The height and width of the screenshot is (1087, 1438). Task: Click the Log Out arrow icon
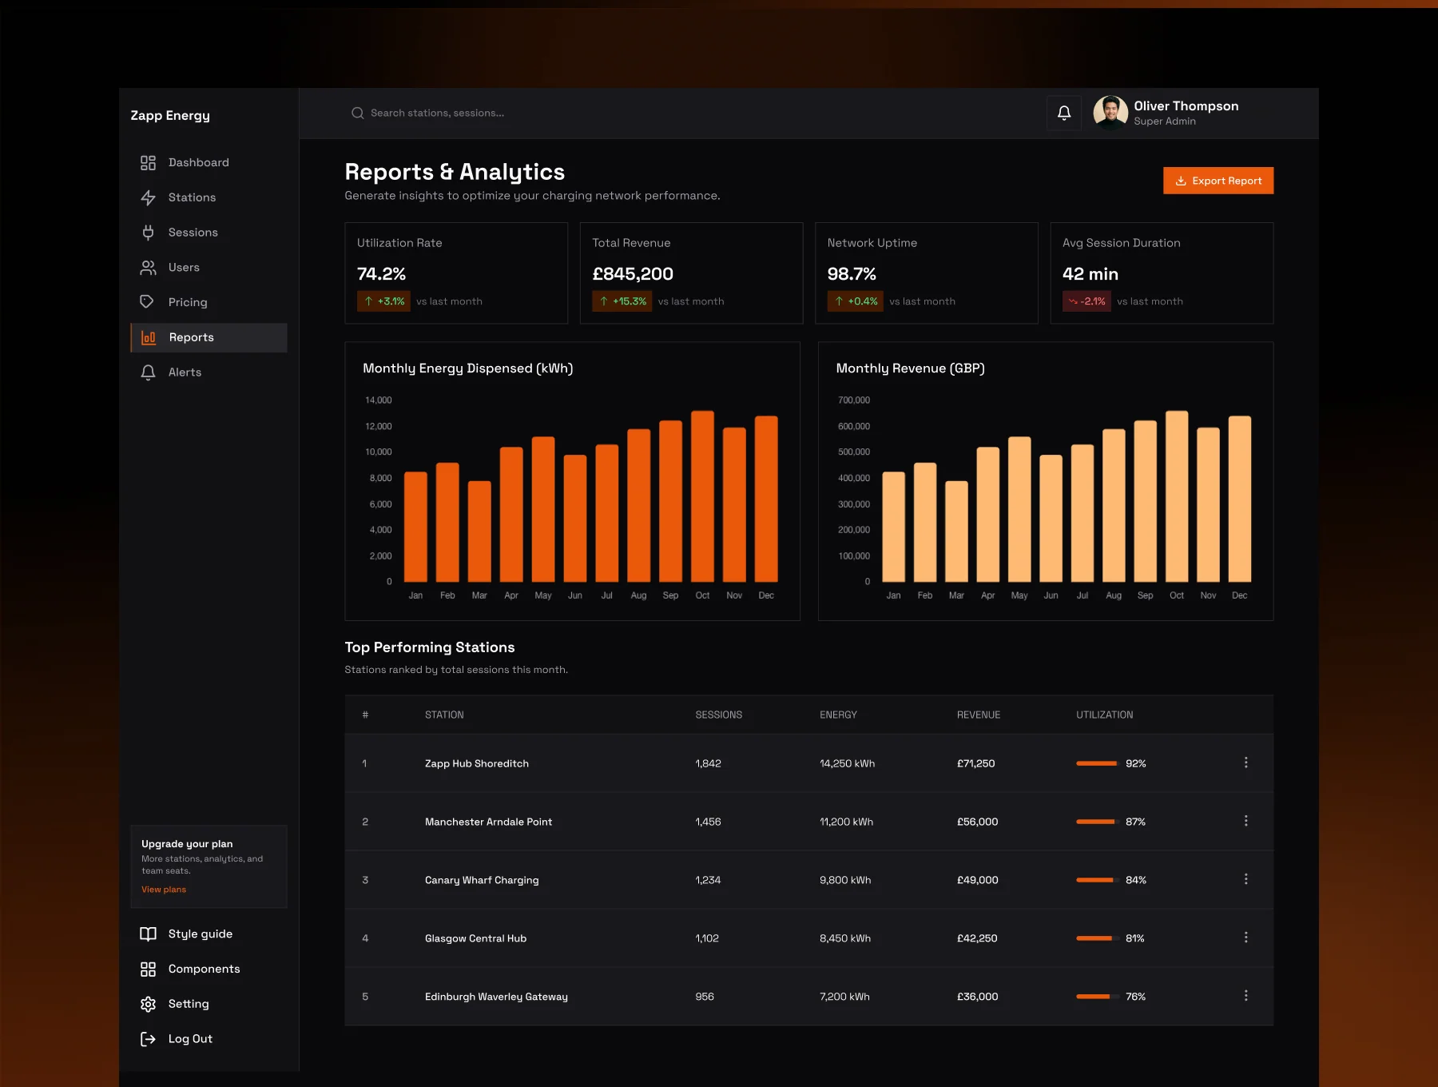(148, 1039)
